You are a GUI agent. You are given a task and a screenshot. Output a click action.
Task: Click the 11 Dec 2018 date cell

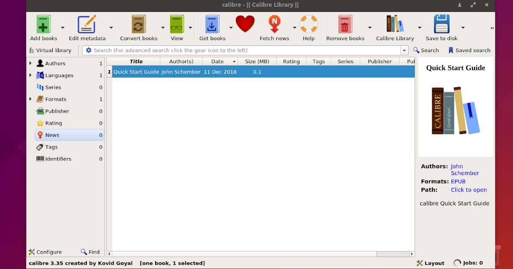[220, 72]
